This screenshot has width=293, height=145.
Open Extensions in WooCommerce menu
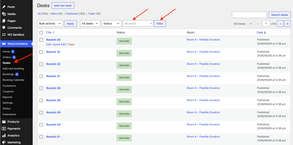click(9, 114)
